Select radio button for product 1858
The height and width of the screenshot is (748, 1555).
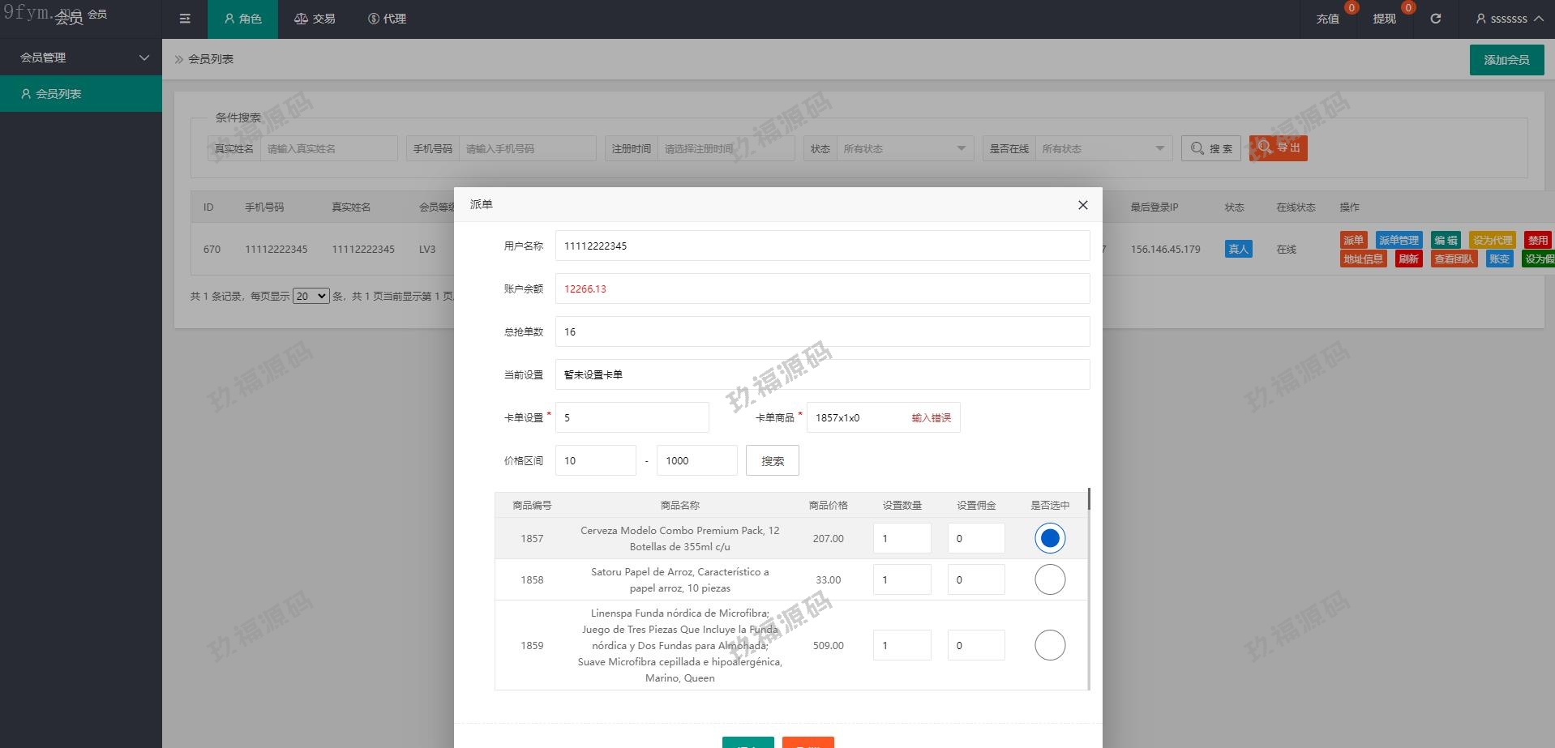(x=1049, y=579)
